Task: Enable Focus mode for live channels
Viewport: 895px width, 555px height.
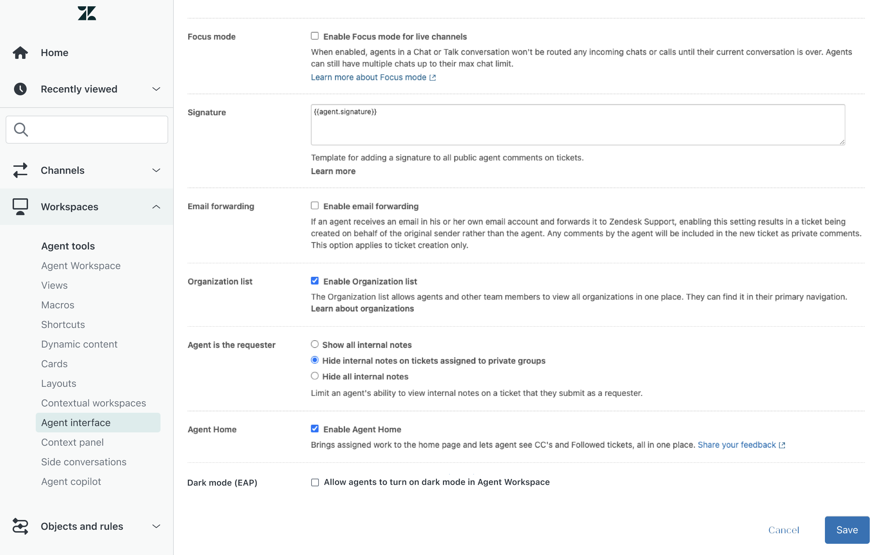Action: click(315, 36)
